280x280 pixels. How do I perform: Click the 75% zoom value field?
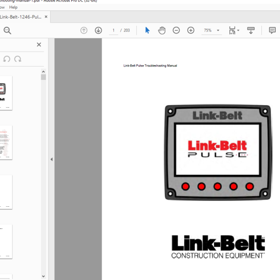(208, 30)
